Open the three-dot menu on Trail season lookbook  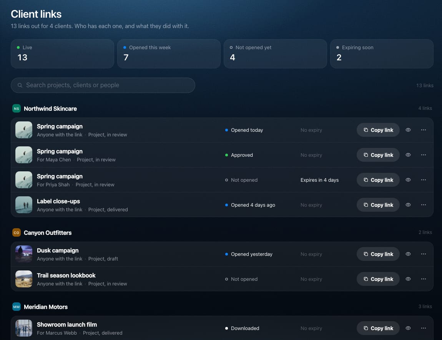point(424,279)
